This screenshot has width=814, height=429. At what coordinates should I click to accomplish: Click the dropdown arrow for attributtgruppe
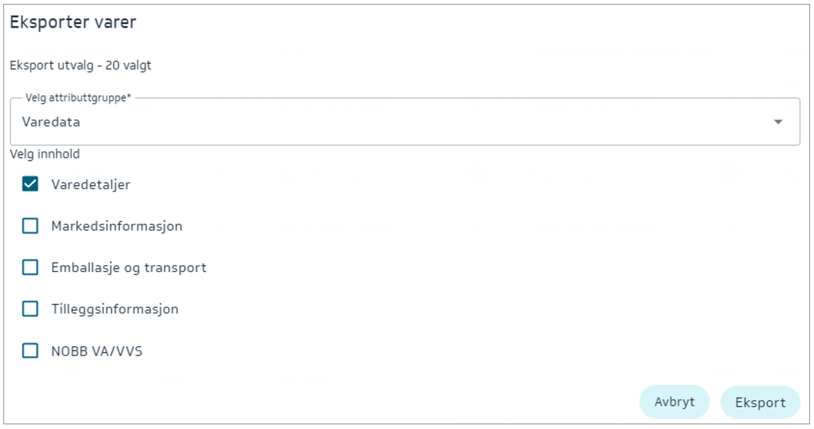tap(778, 122)
